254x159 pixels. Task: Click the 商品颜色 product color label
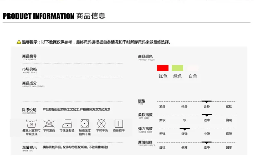[146, 57]
